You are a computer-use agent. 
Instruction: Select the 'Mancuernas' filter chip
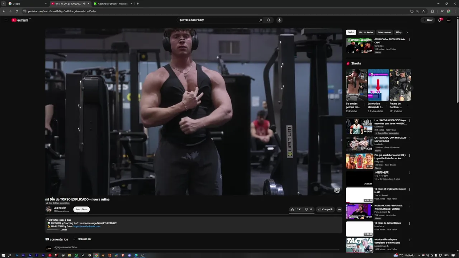click(x=384, y=32)
